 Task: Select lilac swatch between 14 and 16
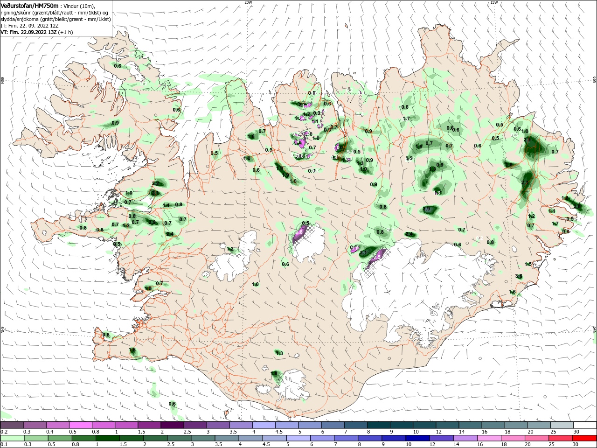[x=465, y=438]
